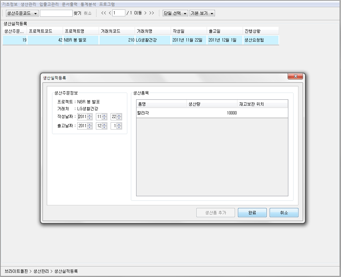
Task: Click the page number input field
Action: tap(118, 13)
